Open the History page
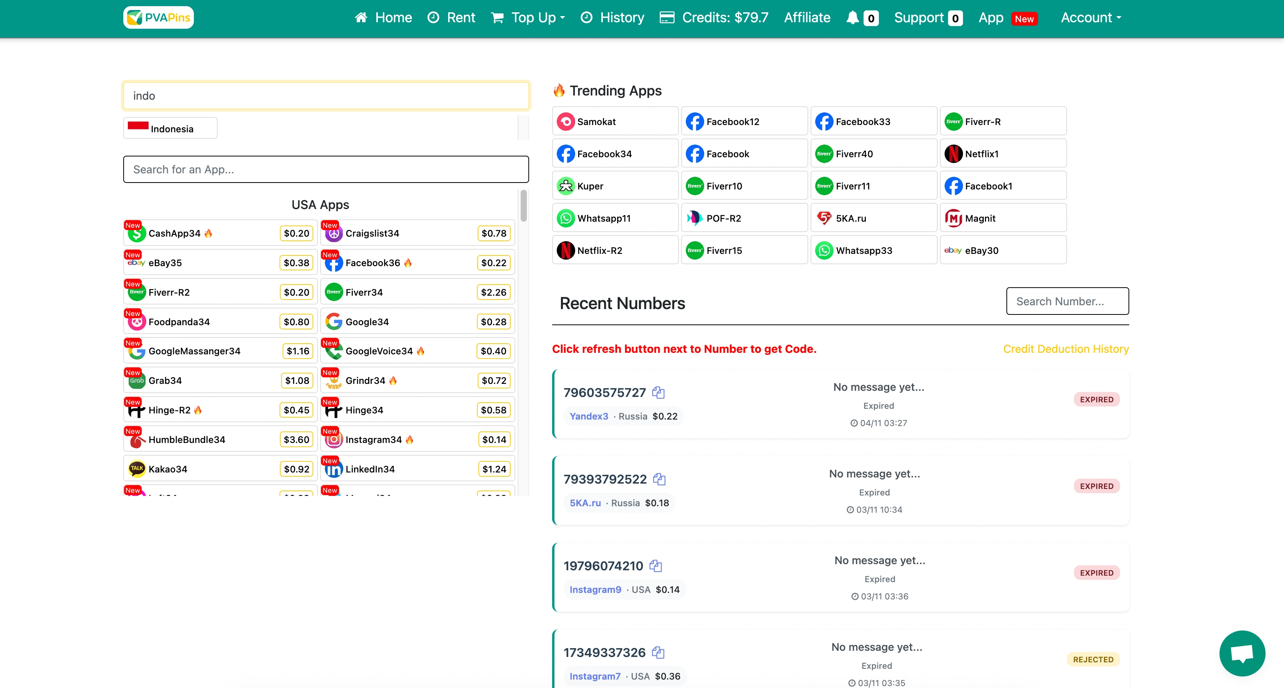Viewport: 1284px width, 688px height. click(x=612, y=18)
